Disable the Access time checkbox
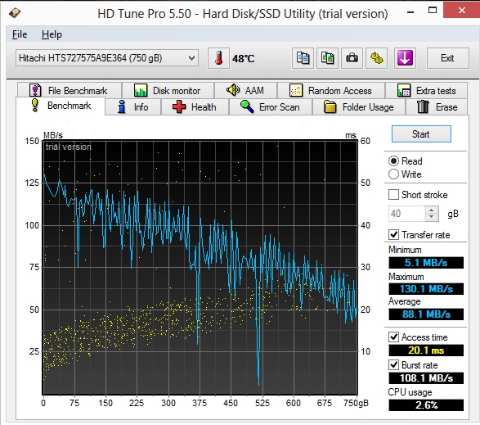Viewport: 480px width, 425px height. point(393,337)
